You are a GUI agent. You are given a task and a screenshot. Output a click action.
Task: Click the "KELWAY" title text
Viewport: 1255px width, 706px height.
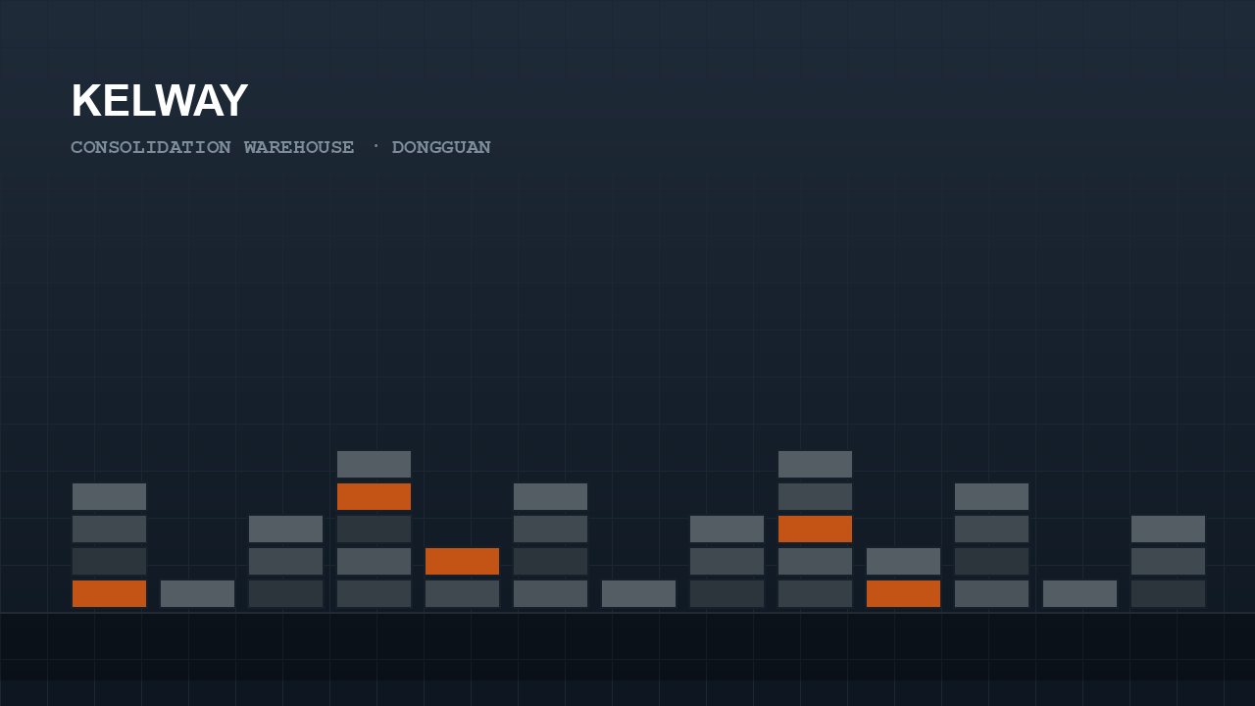click(x=159, y=101)
